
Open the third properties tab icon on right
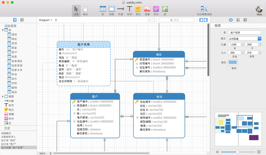(245, 20)
